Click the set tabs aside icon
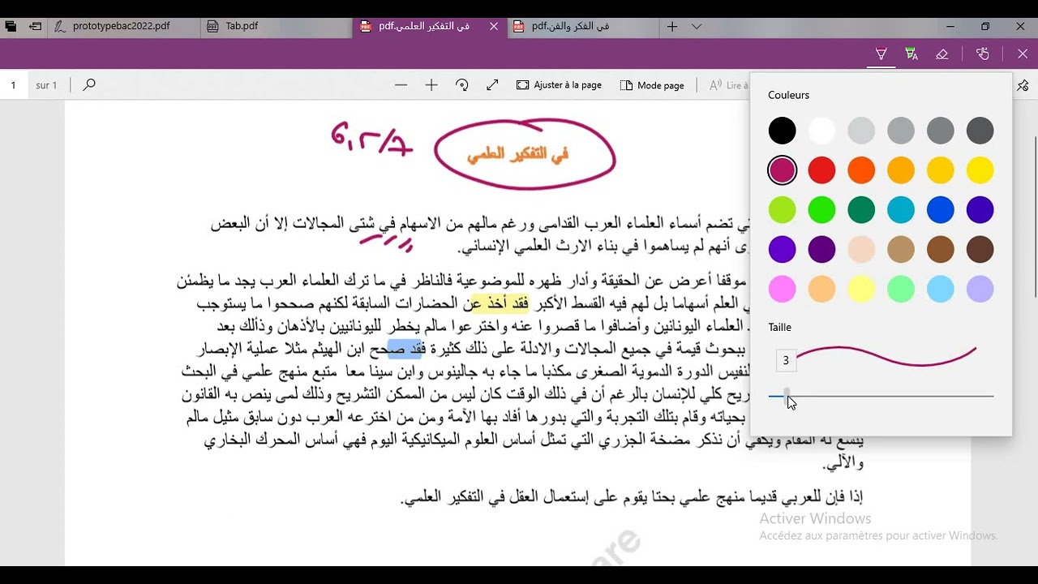This screenshot has height=584, width=1038. pos(35,26)
